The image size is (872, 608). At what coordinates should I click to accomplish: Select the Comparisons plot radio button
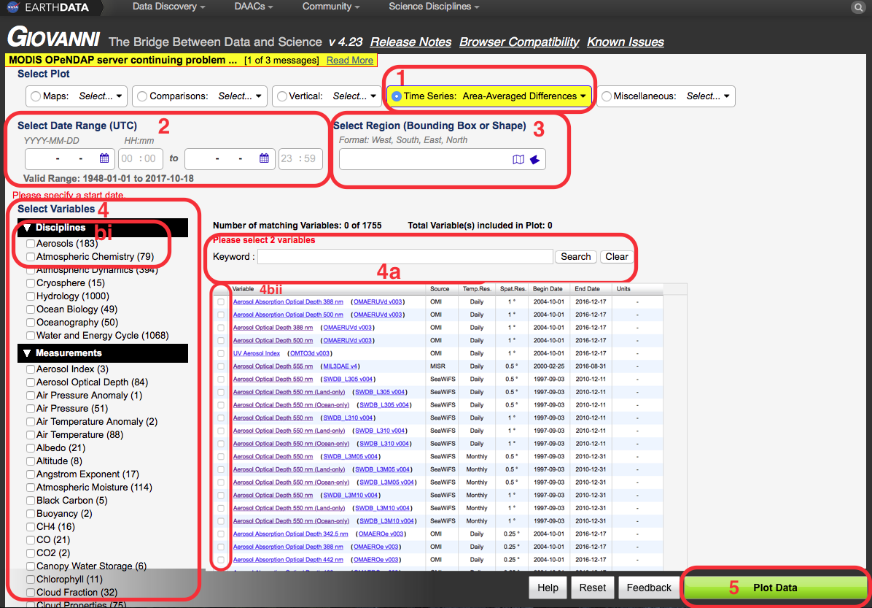click(x=142, y=96)
